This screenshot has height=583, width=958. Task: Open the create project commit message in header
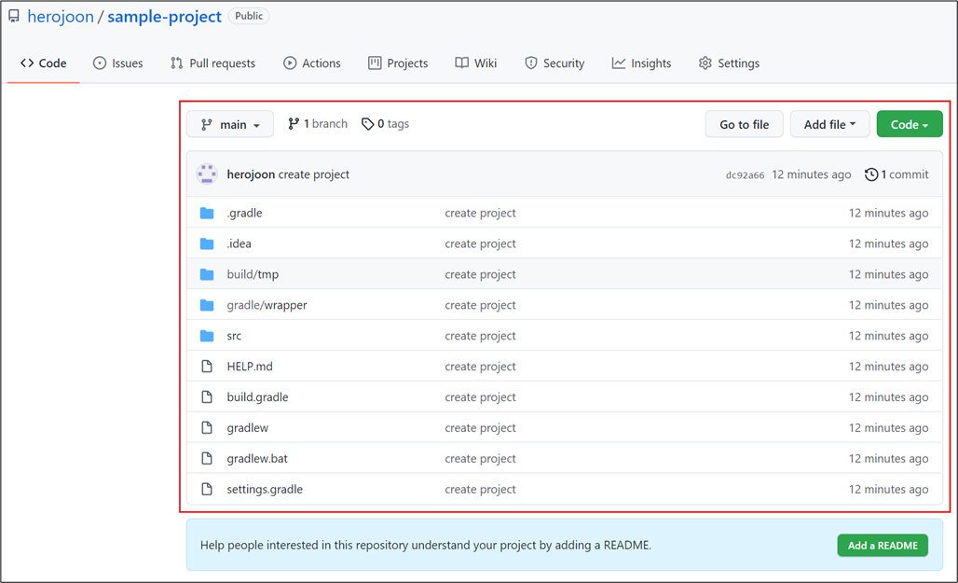pos(314,174)
